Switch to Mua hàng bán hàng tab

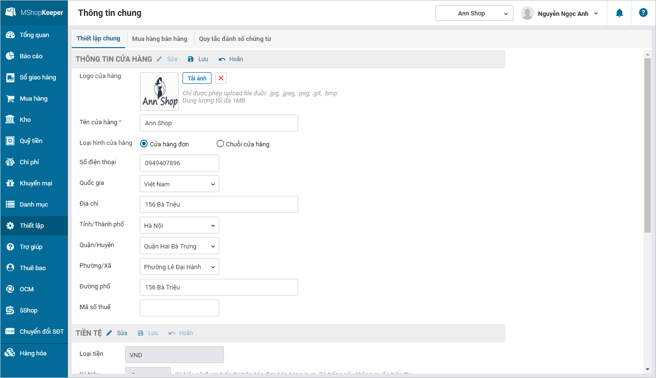point(159,39)
